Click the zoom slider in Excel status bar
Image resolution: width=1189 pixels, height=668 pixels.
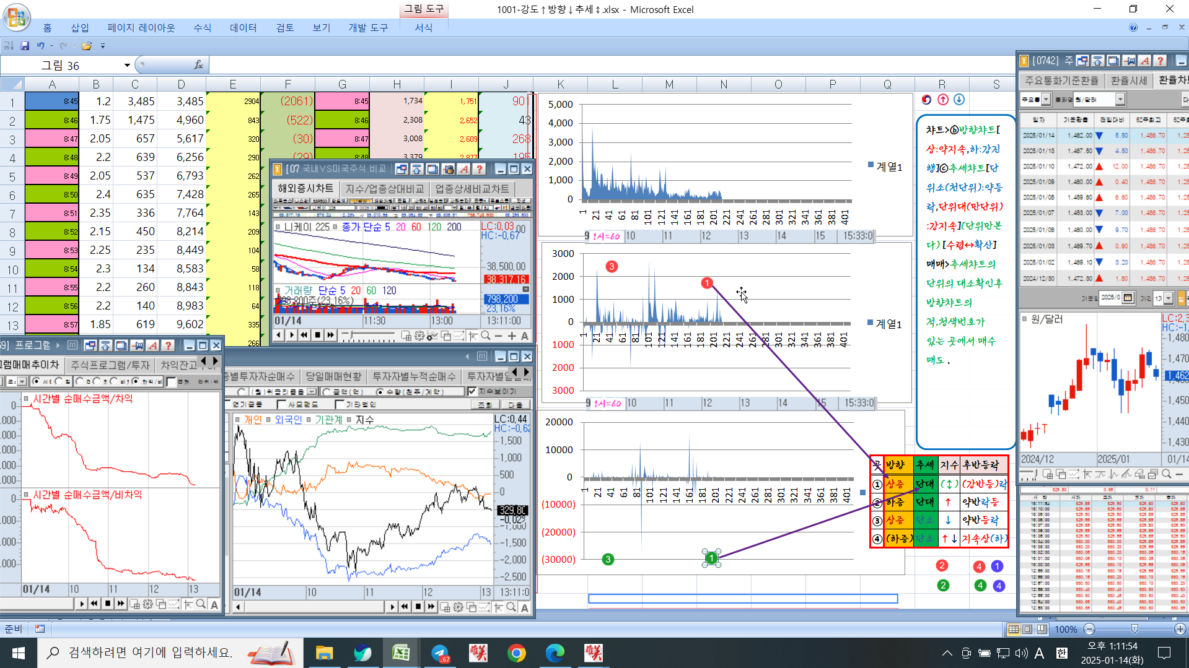[1134, 629]
